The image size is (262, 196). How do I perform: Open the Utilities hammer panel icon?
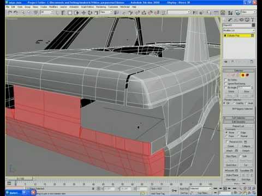pyautogui.click(x=253, y=20)
